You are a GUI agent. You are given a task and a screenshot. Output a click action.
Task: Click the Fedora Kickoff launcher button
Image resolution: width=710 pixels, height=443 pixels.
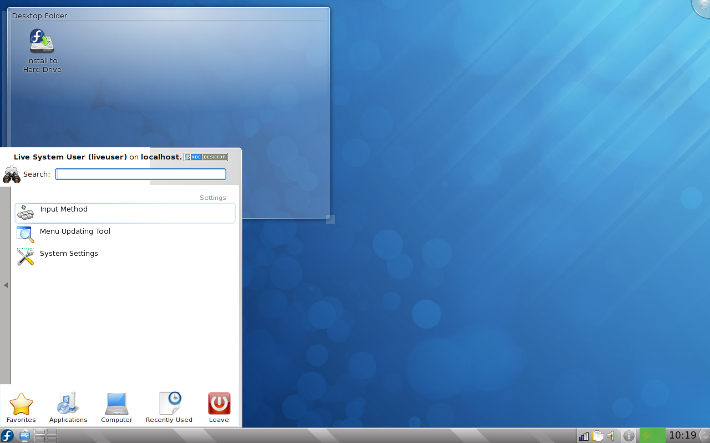[7, 436]
